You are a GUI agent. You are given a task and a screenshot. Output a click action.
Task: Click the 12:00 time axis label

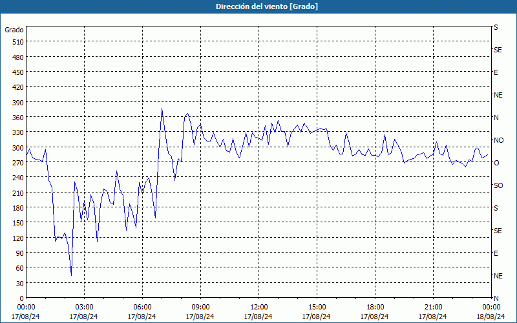pyautogui.click(x=258, y=307)
